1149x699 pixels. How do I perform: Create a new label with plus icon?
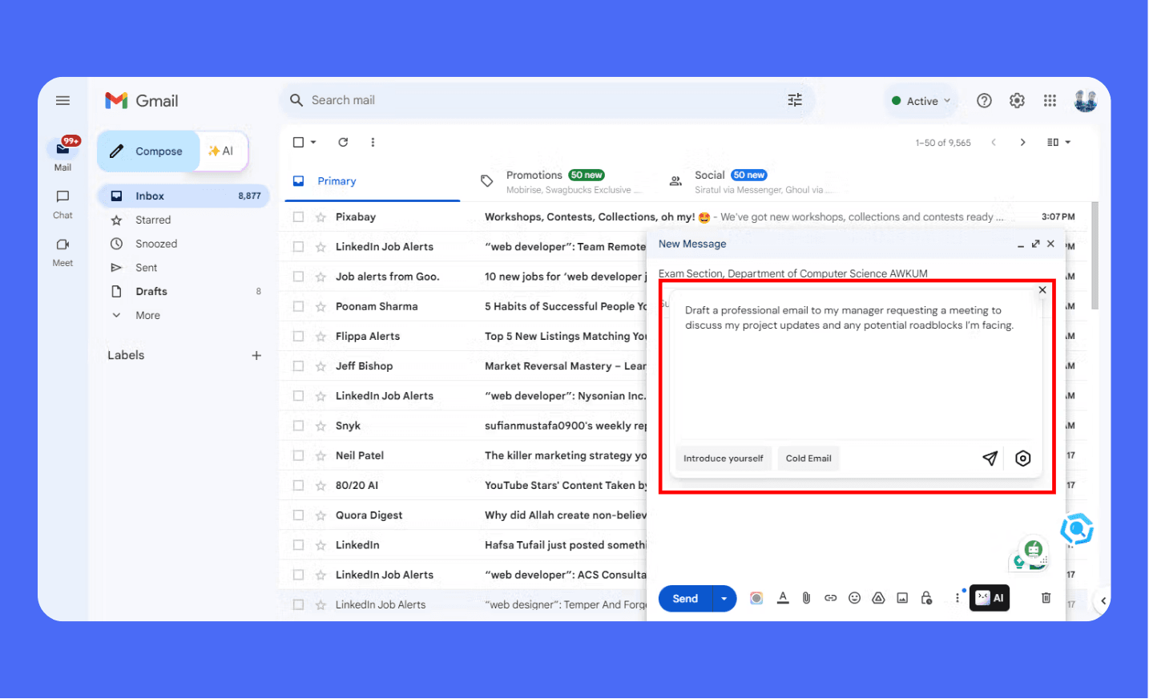pyautogui.click(x=256, y=355)
